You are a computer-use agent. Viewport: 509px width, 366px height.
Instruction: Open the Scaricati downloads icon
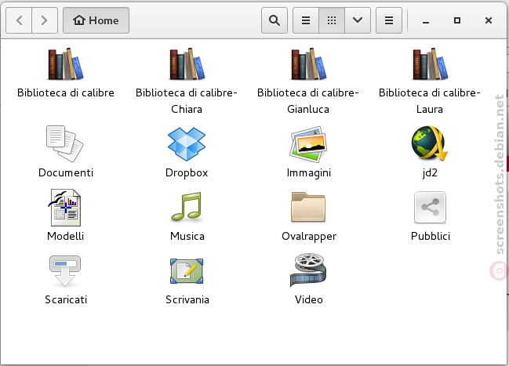65,271
